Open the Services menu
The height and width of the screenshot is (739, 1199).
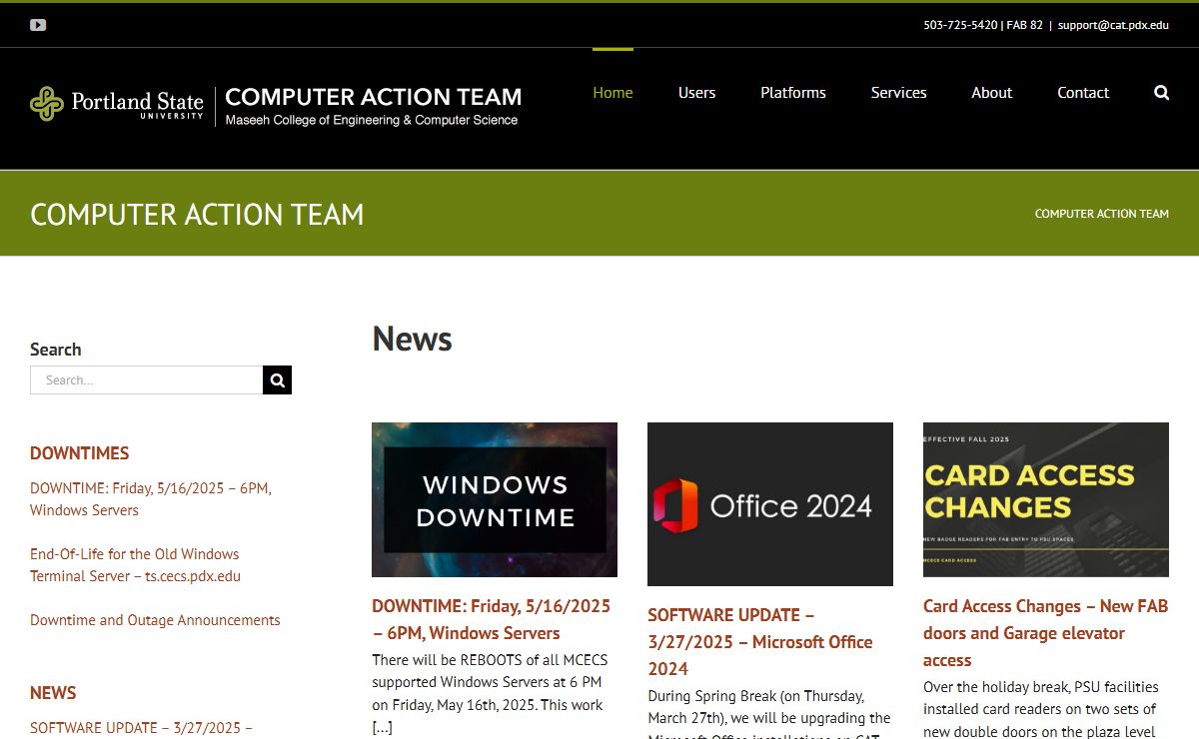coord(898,93)
